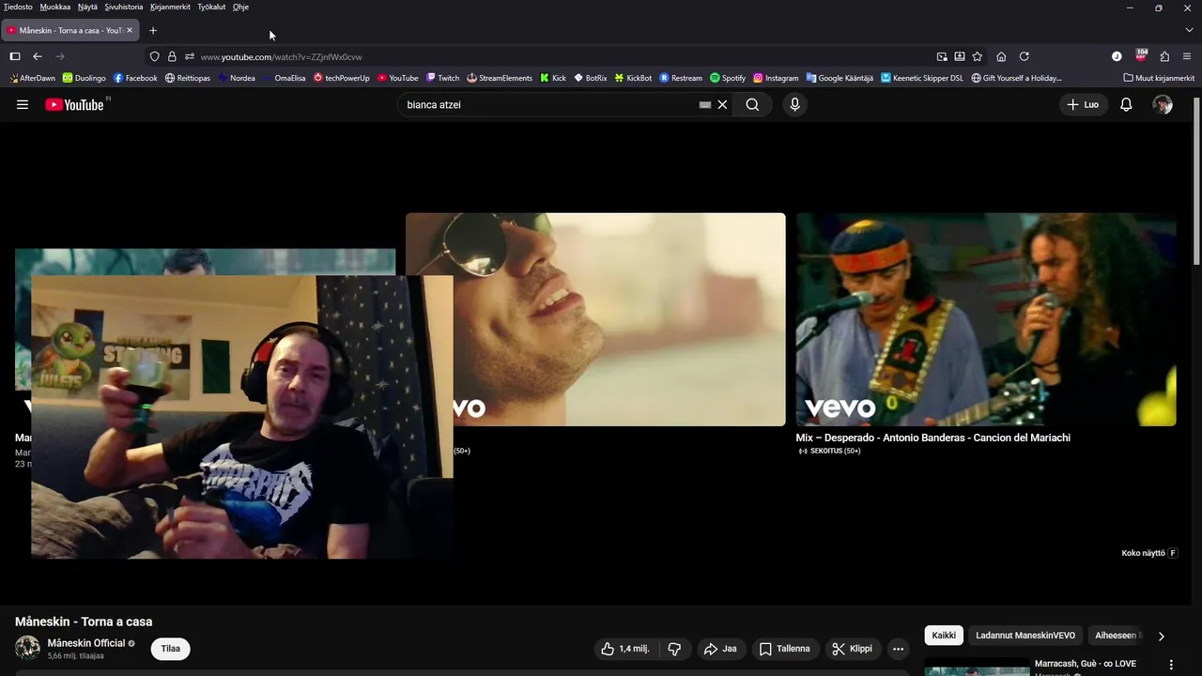
Task: Open a new browser tab
Action: [x=153, y=30]
